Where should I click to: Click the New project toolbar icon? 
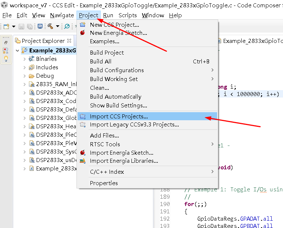[x=6, y=26]
